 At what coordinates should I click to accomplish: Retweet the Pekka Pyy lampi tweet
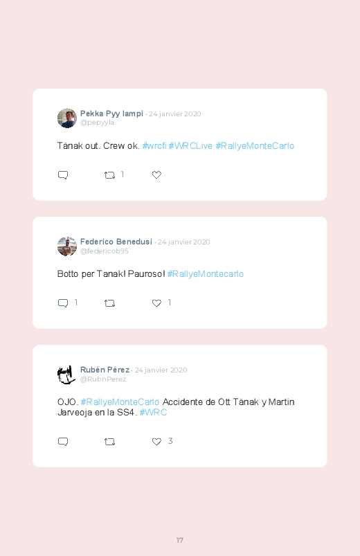pyautogui.click(x=109, y=174)
